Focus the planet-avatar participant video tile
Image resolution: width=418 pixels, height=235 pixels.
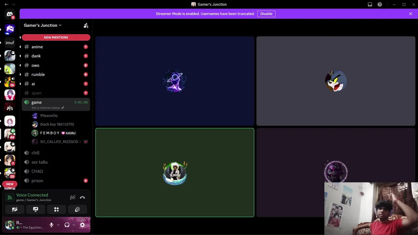pos(175,81)
